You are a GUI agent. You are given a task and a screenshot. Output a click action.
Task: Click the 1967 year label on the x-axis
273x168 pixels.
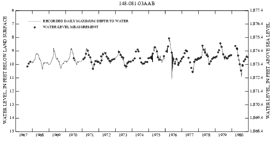(x=23, y=135)
